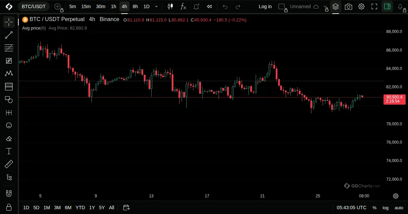Click the GoCharting logo icon
Viewport: 408px width, 214px height.
pos(9,6)
